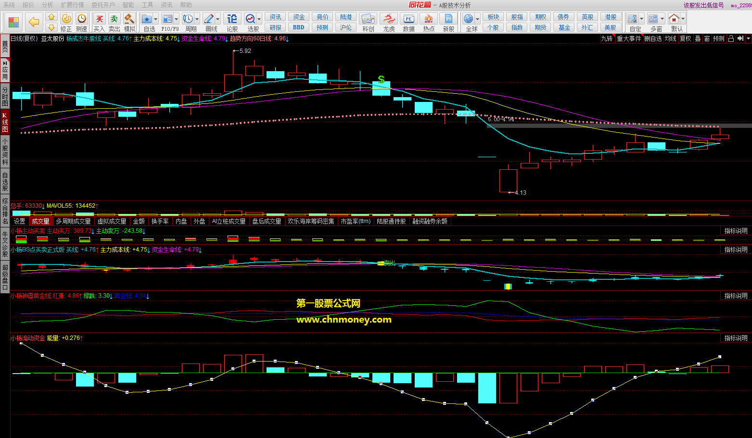Click the 修正 refresh icon
The height and width of the screenshot is (438, 752).
66,18
